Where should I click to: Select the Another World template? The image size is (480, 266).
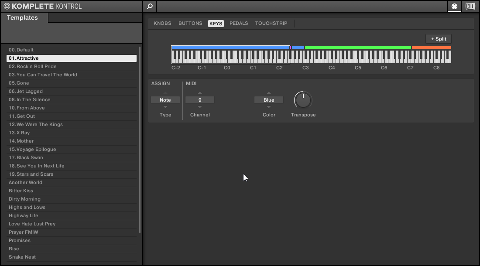coord(72,182)
